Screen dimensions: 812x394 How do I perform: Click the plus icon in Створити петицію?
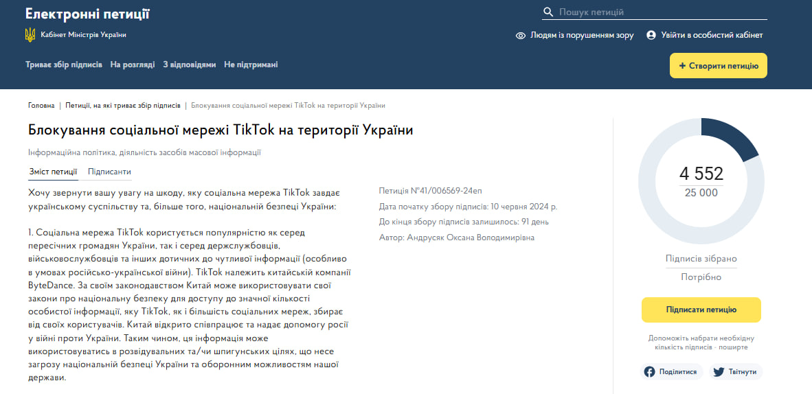pos(682,66)
